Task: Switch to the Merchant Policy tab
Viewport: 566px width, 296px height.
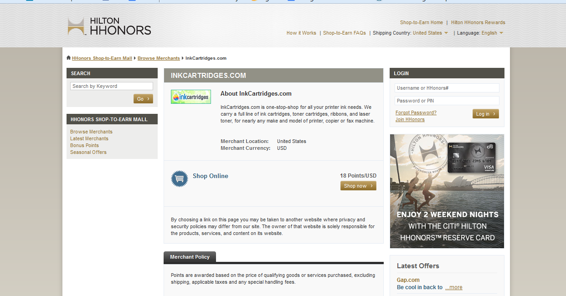Action: click(x=190, y=257)
